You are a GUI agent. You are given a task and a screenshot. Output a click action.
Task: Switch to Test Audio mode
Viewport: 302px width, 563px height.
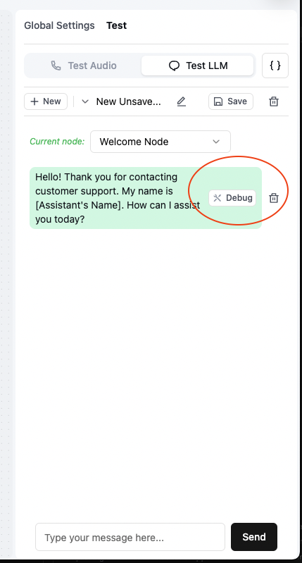(84, 66)
